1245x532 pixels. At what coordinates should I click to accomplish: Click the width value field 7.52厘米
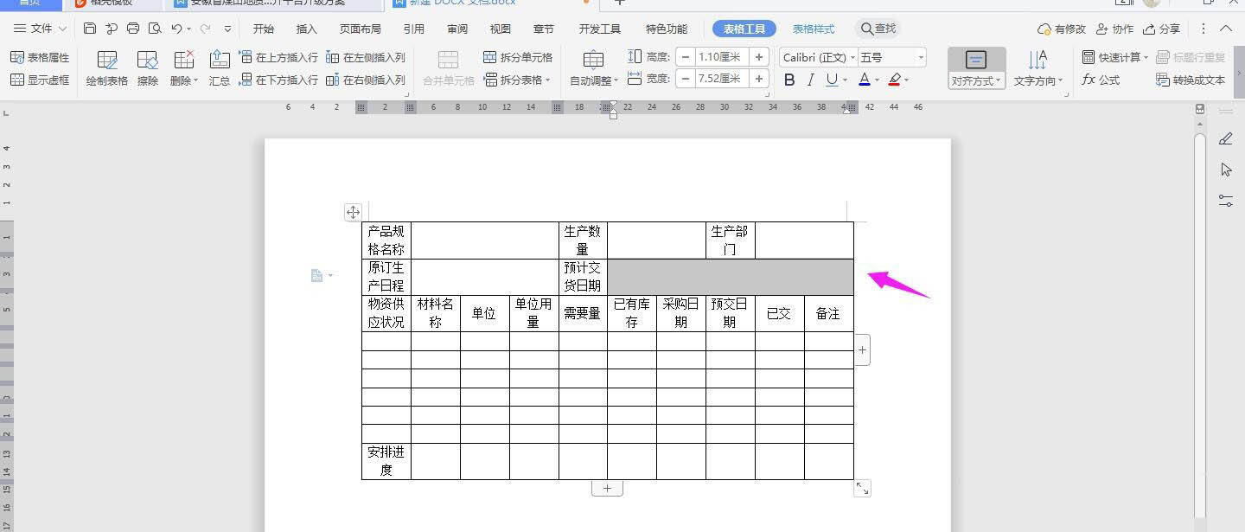pyautogui.click(x=722, y=79)
